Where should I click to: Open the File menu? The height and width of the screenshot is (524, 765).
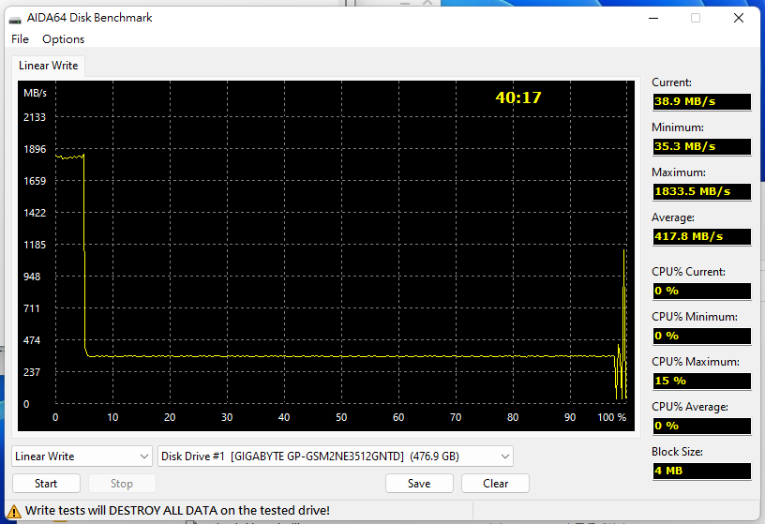pyautogui.click(x=20, y=39)
